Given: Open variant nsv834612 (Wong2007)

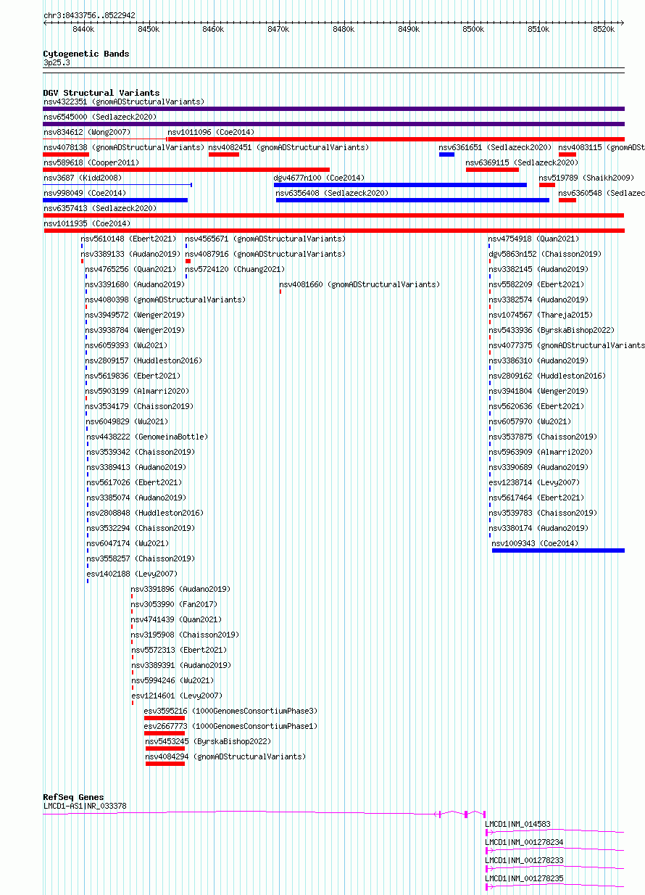Looking at the screenshot, I should [x=87, y=132].
